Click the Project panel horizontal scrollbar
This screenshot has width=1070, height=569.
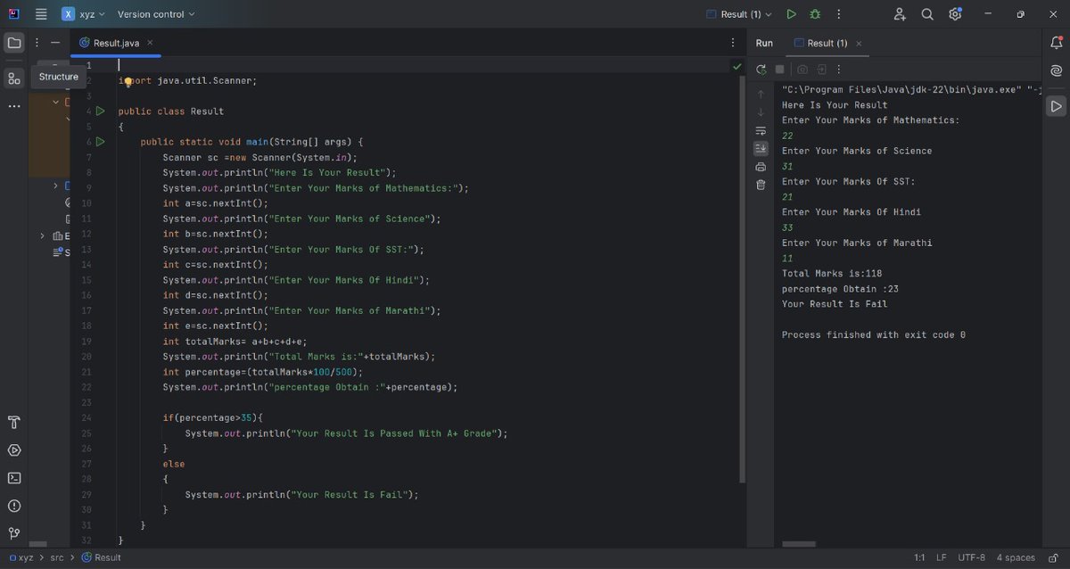[x=37, y=543]
